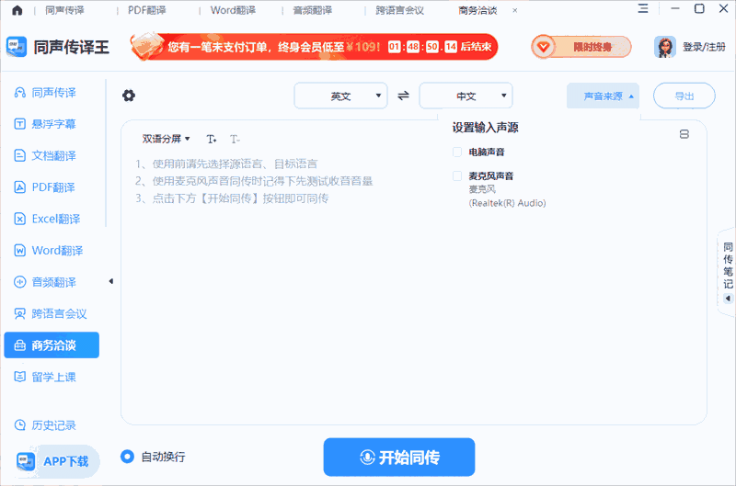736x486 pixels.
Task: Click the 音频翻译 sidebar icon
Action: (19, 282)
